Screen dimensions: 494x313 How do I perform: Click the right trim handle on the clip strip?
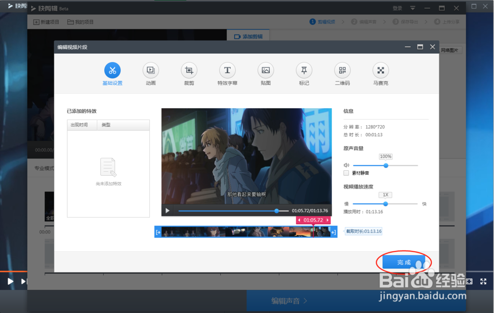(x=333, y=232)
